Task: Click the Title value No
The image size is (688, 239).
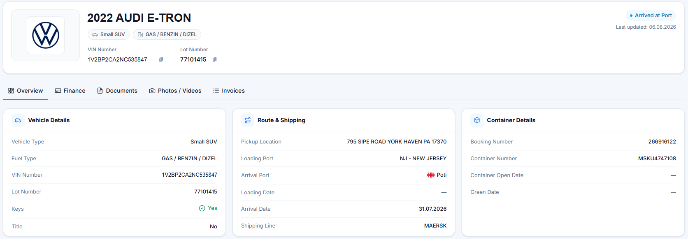Action: click(x=214, y=227)
